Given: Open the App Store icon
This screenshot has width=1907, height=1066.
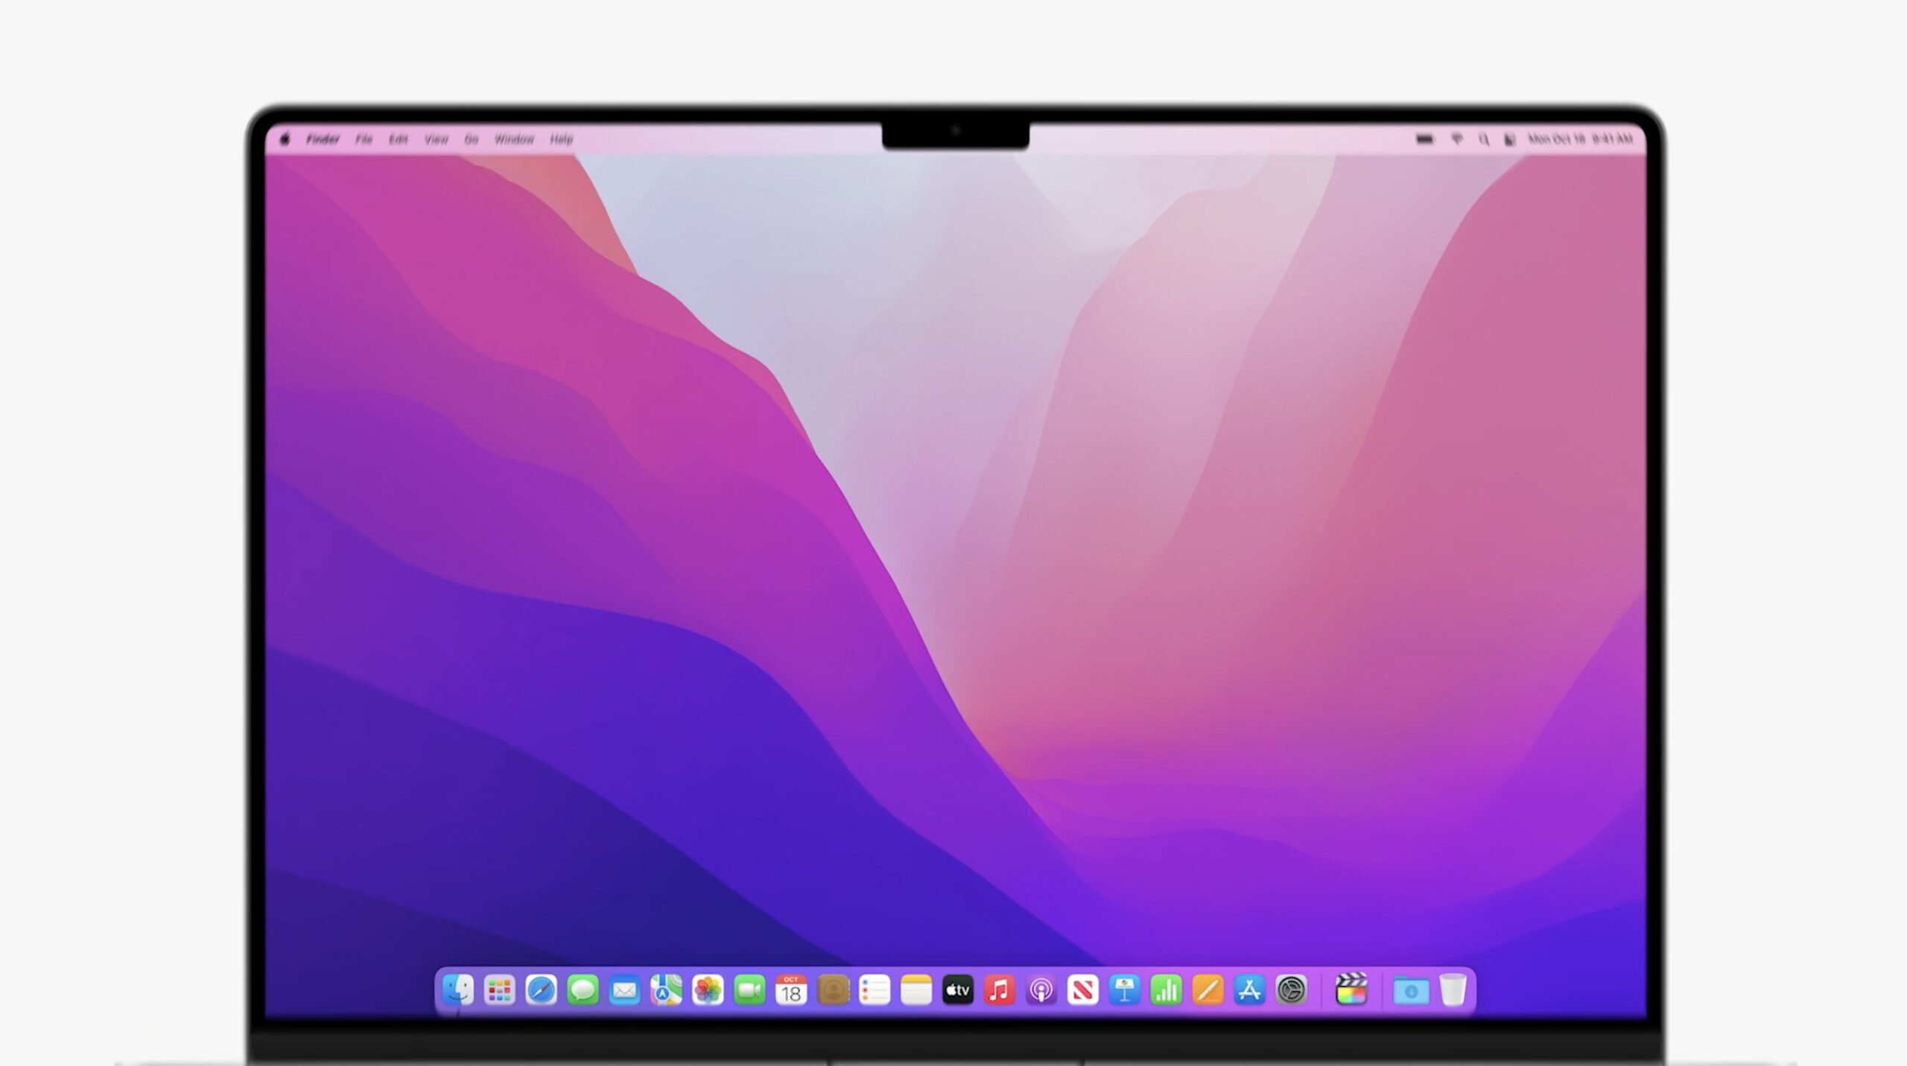Looking at the screenshot, I should coord(1249,990).
